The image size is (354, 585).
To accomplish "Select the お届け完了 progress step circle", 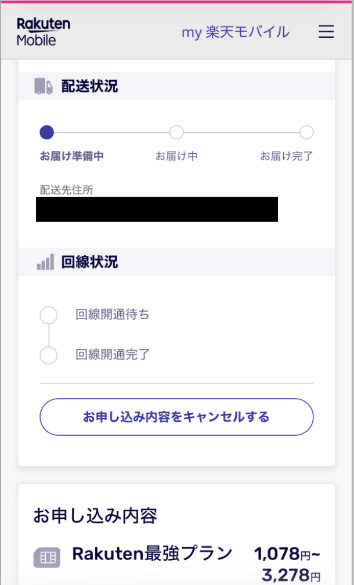I will point(306,133).
